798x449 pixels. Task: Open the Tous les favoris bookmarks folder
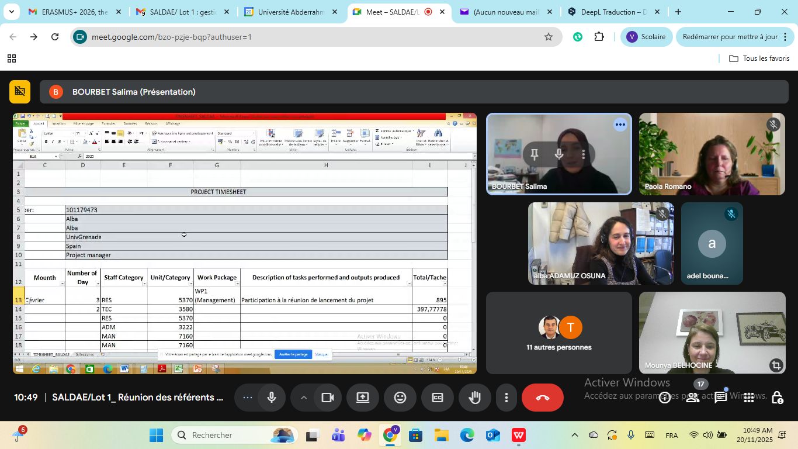click(759, 58)
